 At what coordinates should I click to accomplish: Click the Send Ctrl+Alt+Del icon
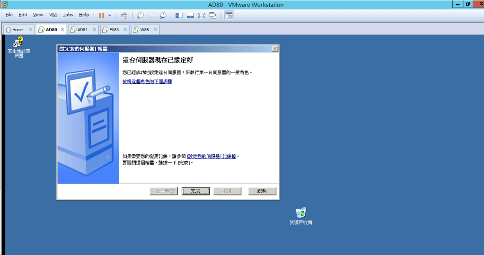pyautogui.click(x=124, y=15)
